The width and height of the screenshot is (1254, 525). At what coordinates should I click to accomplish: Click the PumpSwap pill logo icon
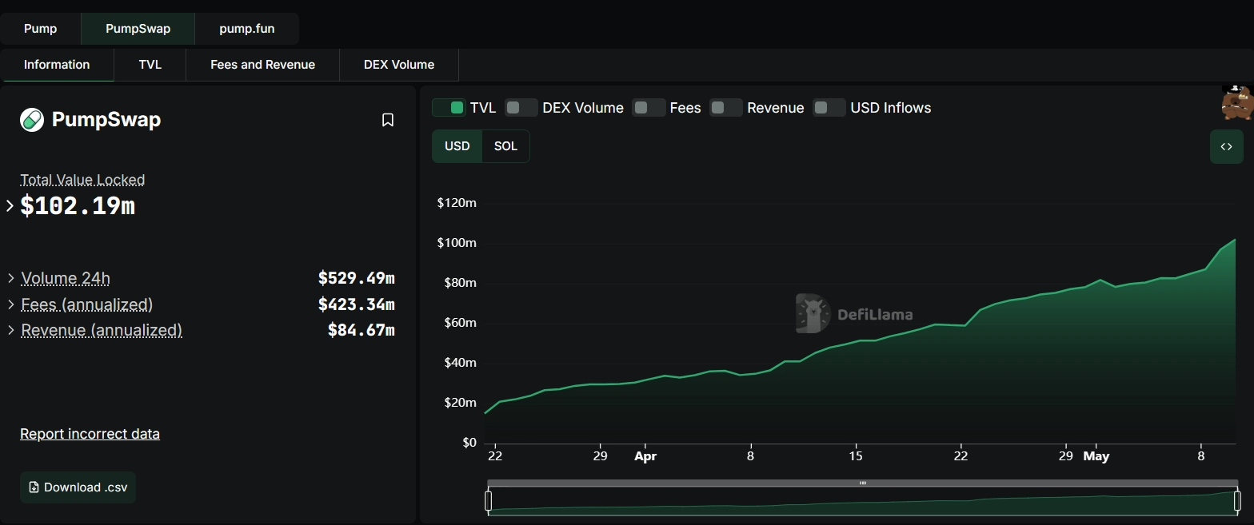click(x=32, y=120)
